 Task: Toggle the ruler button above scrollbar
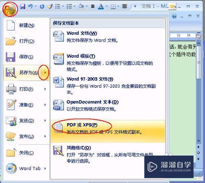click(198, 36)
